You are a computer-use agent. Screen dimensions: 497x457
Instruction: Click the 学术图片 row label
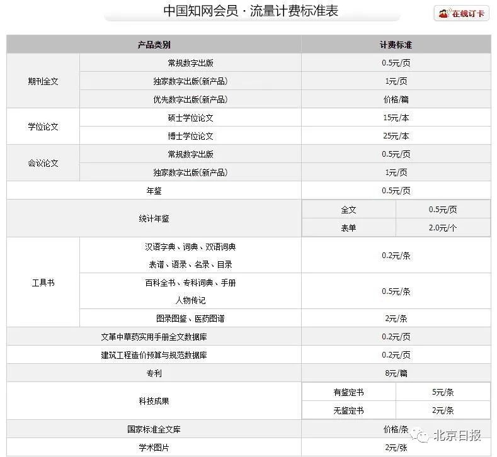point(154,448)
